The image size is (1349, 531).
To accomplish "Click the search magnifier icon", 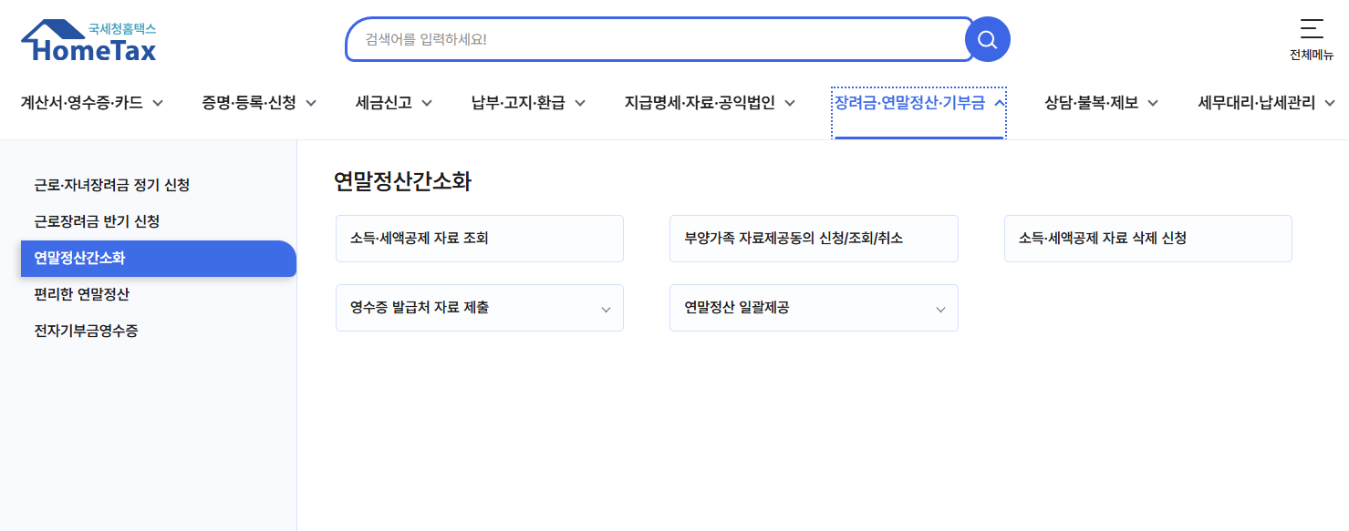I will coord(987,39).
